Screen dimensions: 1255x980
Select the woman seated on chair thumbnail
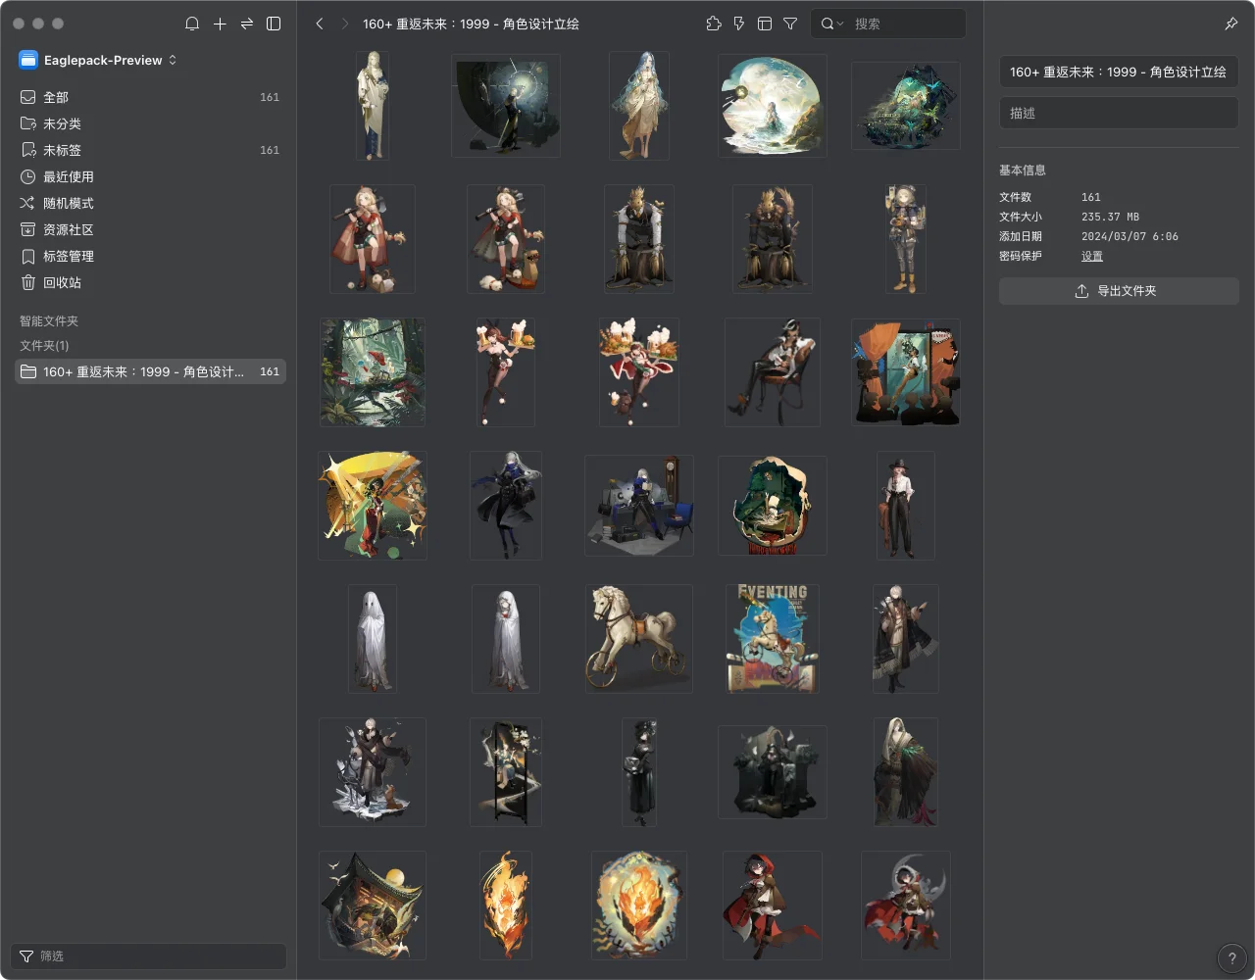(773, 372)
